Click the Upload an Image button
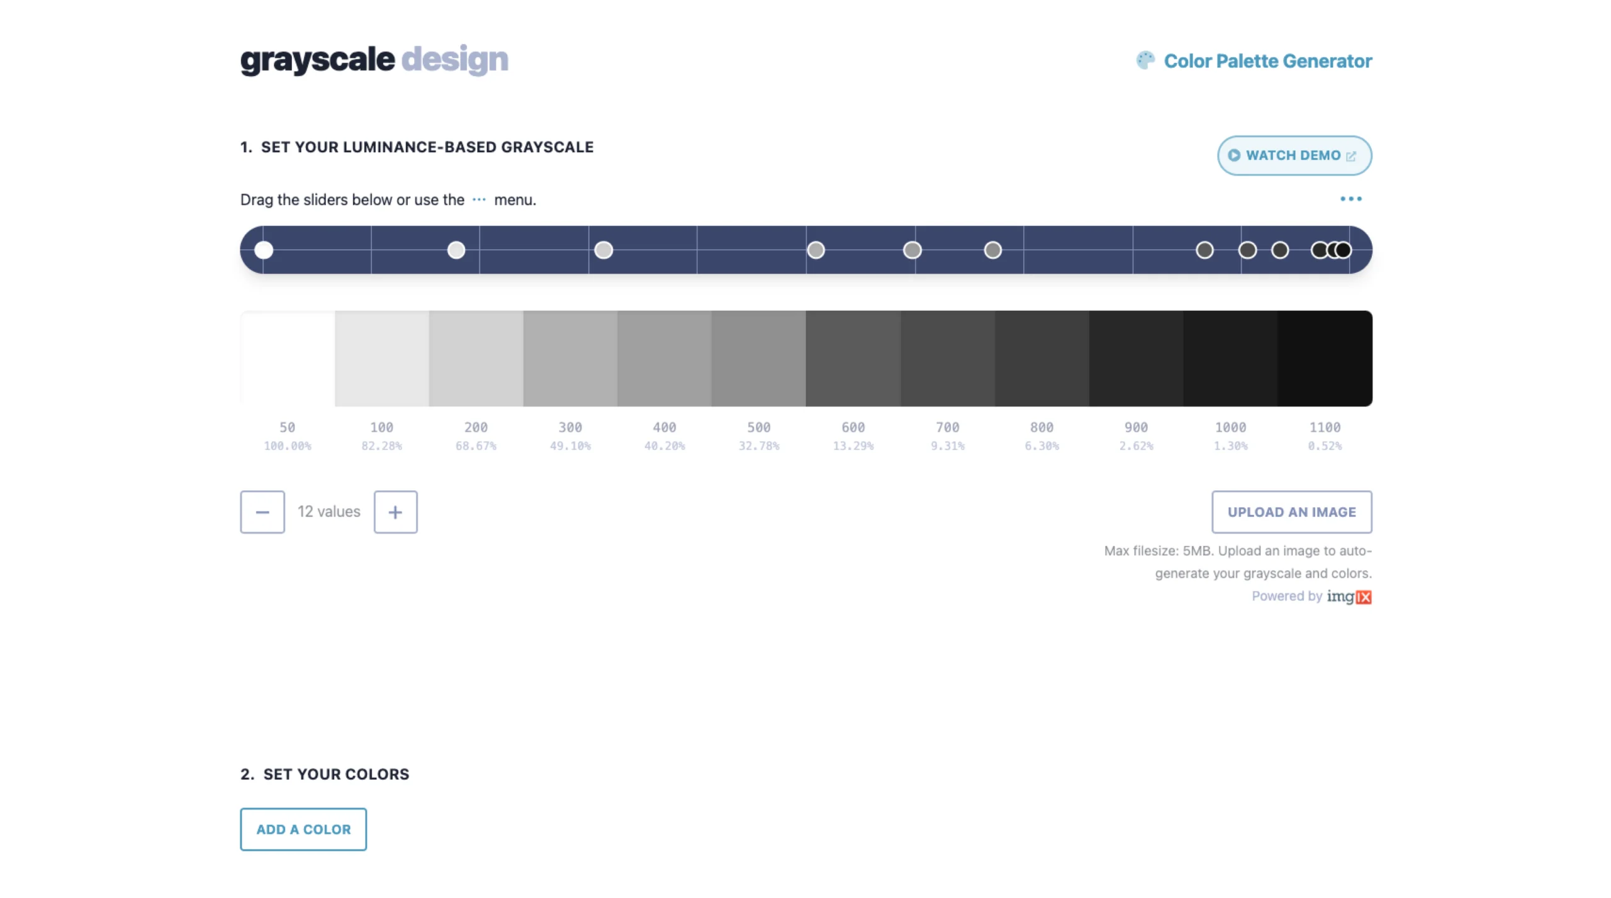Image resolution: width=1611 pixels, height=898 pixels. point(1292,512)
